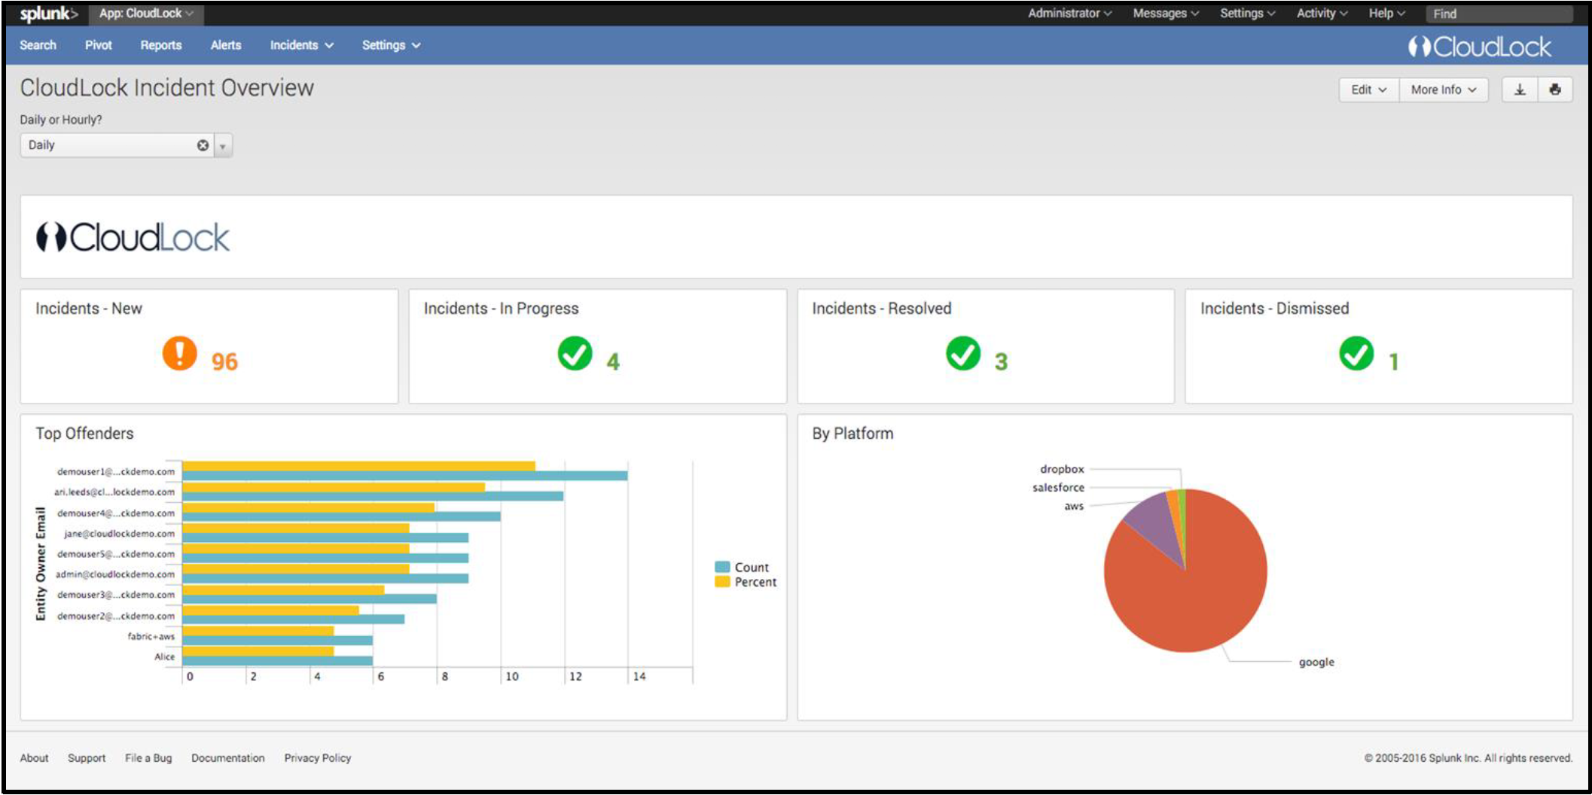Expand the Activity menu
Viewport: 1592px width, 795px height.
point(1322,14)
